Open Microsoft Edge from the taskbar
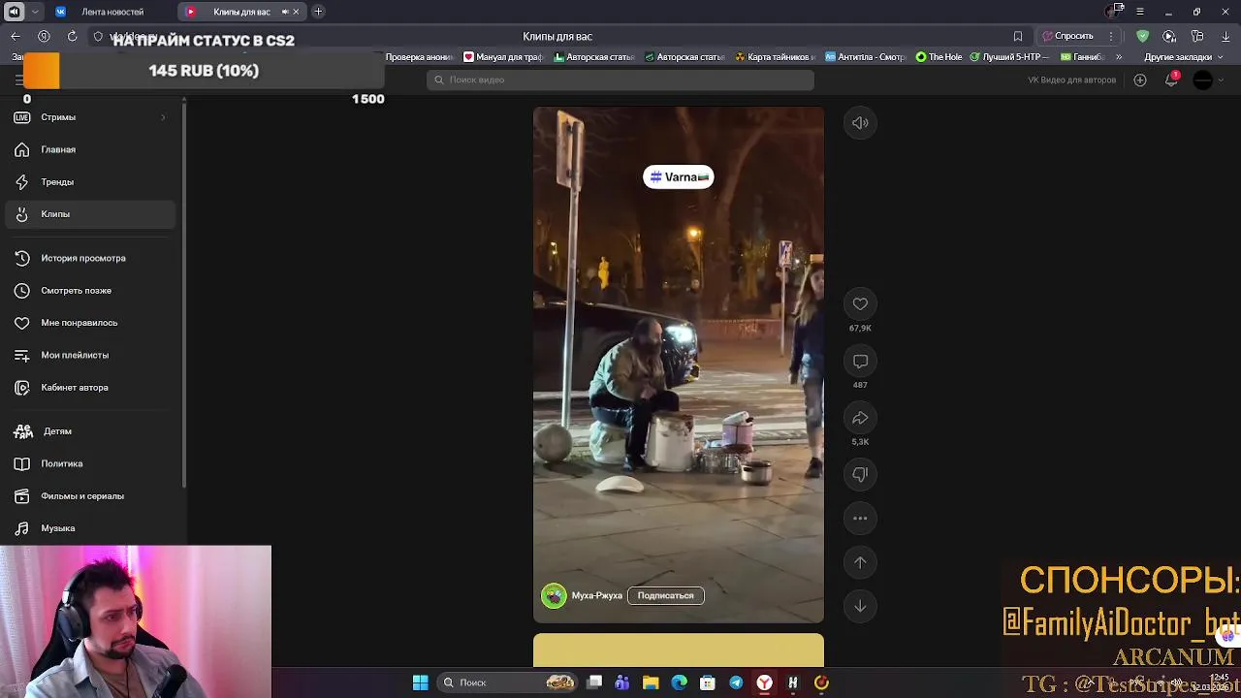Viewport: 1241px width, 698px height. click(x=679, y=682)
